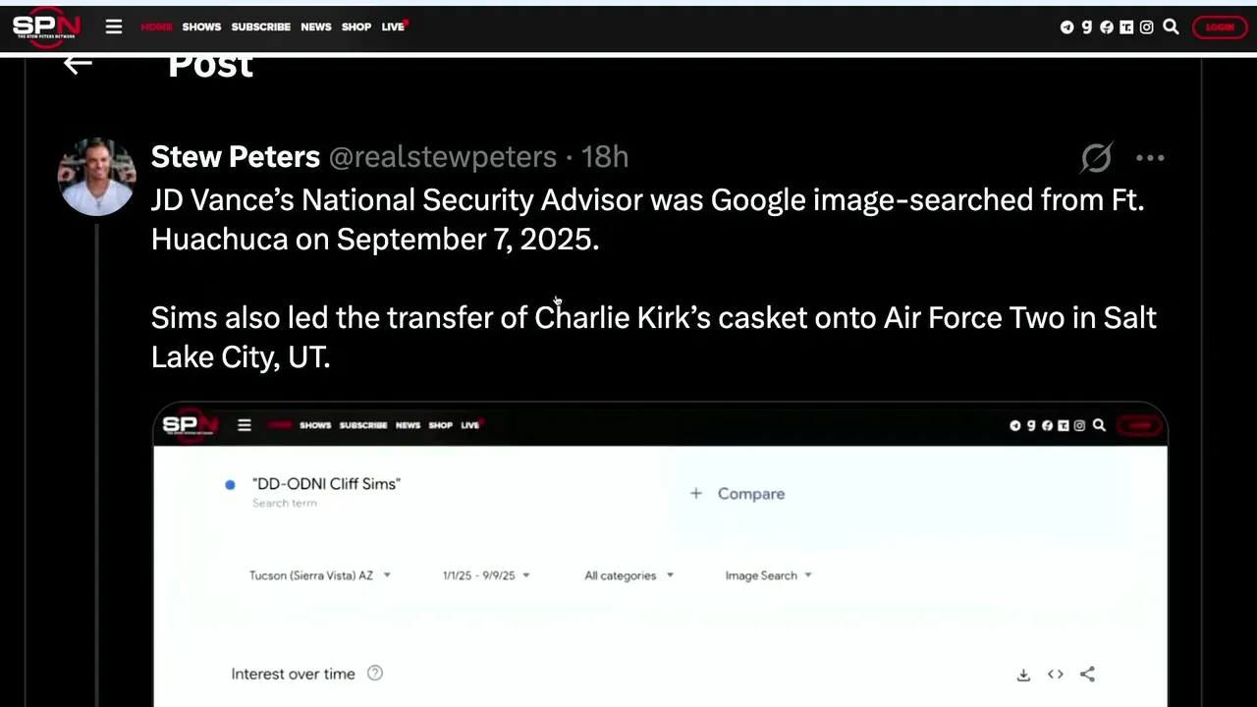Open the hamburger menu next to SPN logo
Image resolution: width=1257 pixels, height=707 pixels.
114,27
